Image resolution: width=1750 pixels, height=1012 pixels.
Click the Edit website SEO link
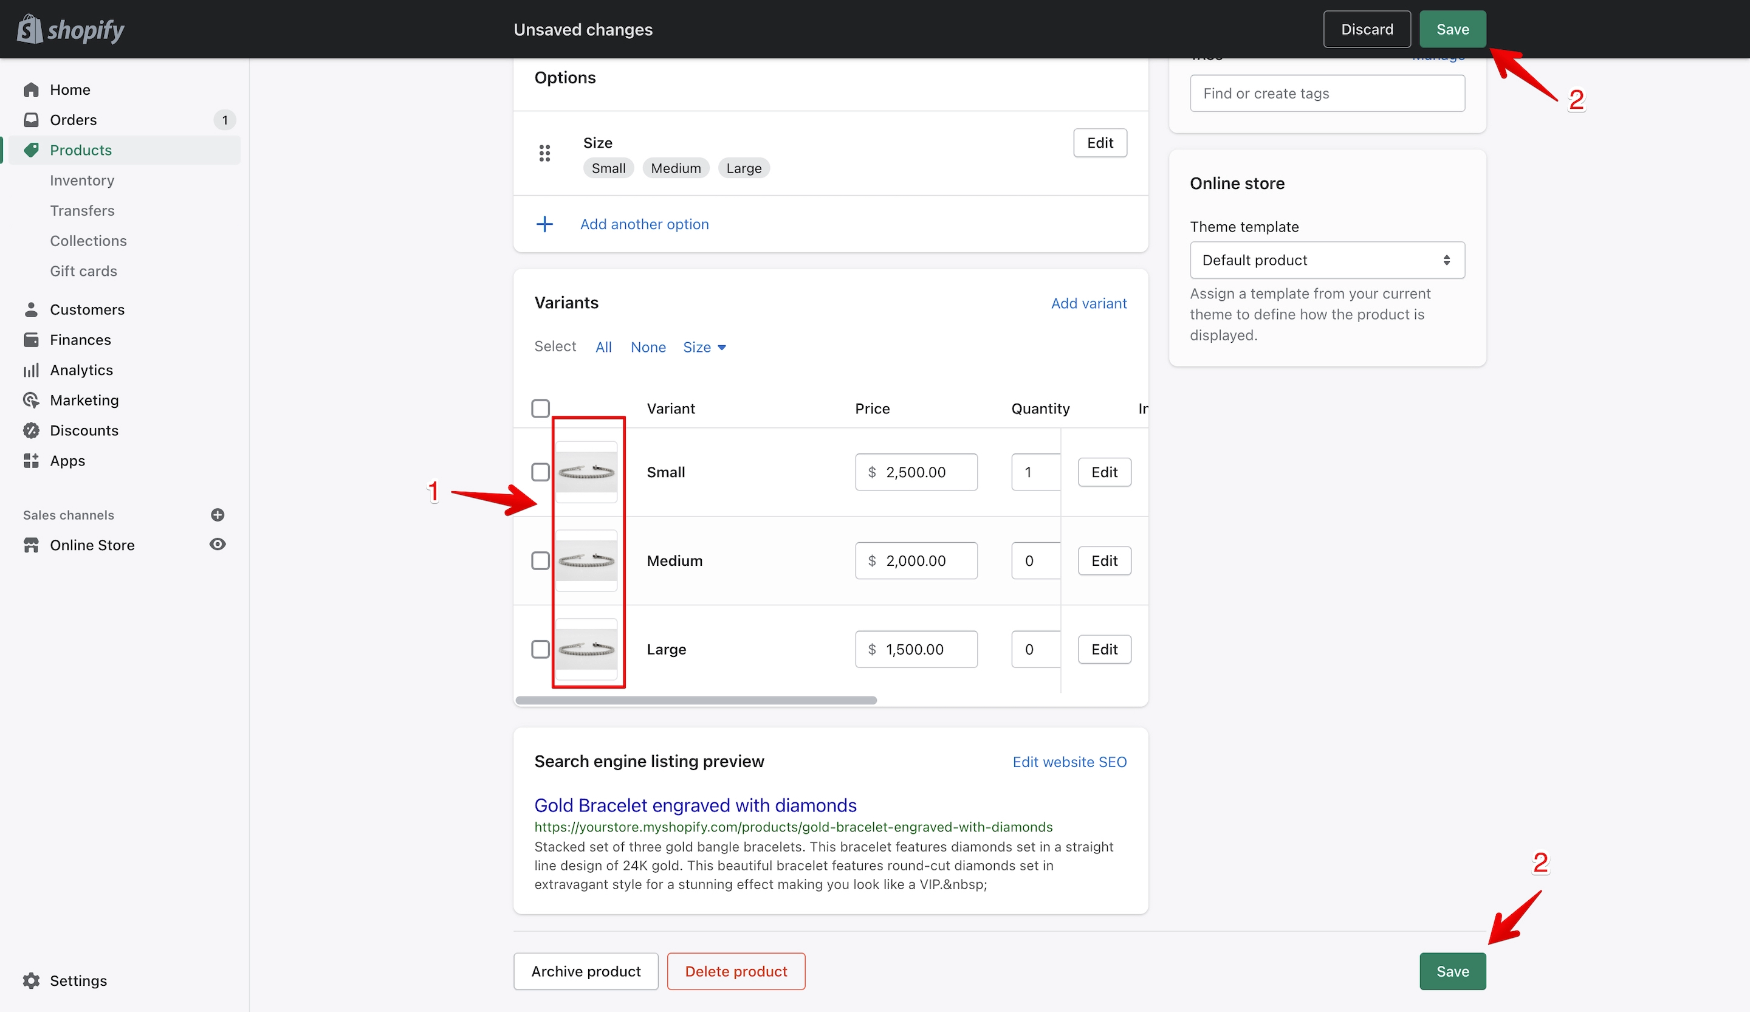tap(1069, 761)
